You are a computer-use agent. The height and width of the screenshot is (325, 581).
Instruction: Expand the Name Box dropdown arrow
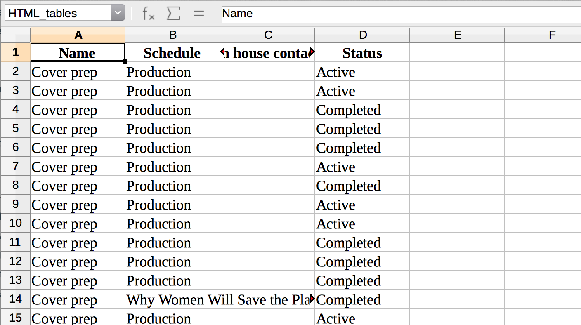click(x=118, y=14)
